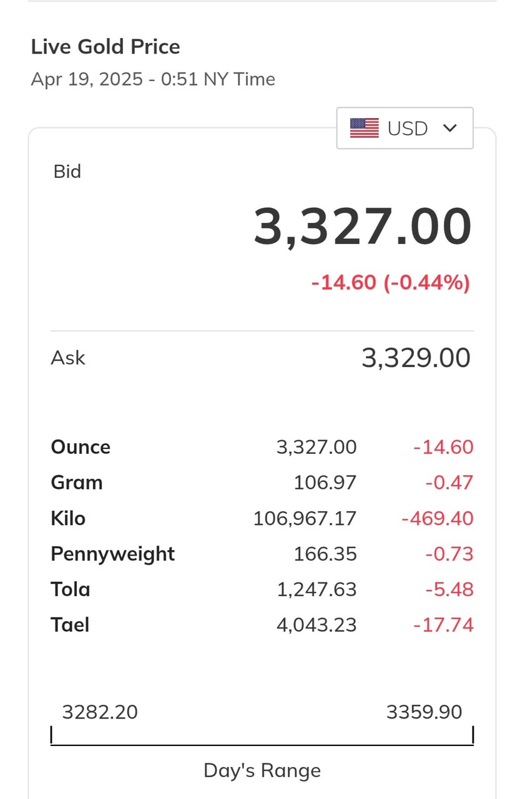Image resolution: width=525 pixels, height=799 pixels.
Task: Click the Day's Range bar line
Action: (262, 744)
